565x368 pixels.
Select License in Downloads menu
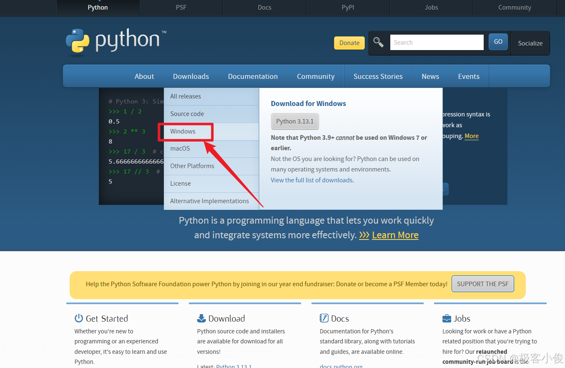[x=211, y=184]
